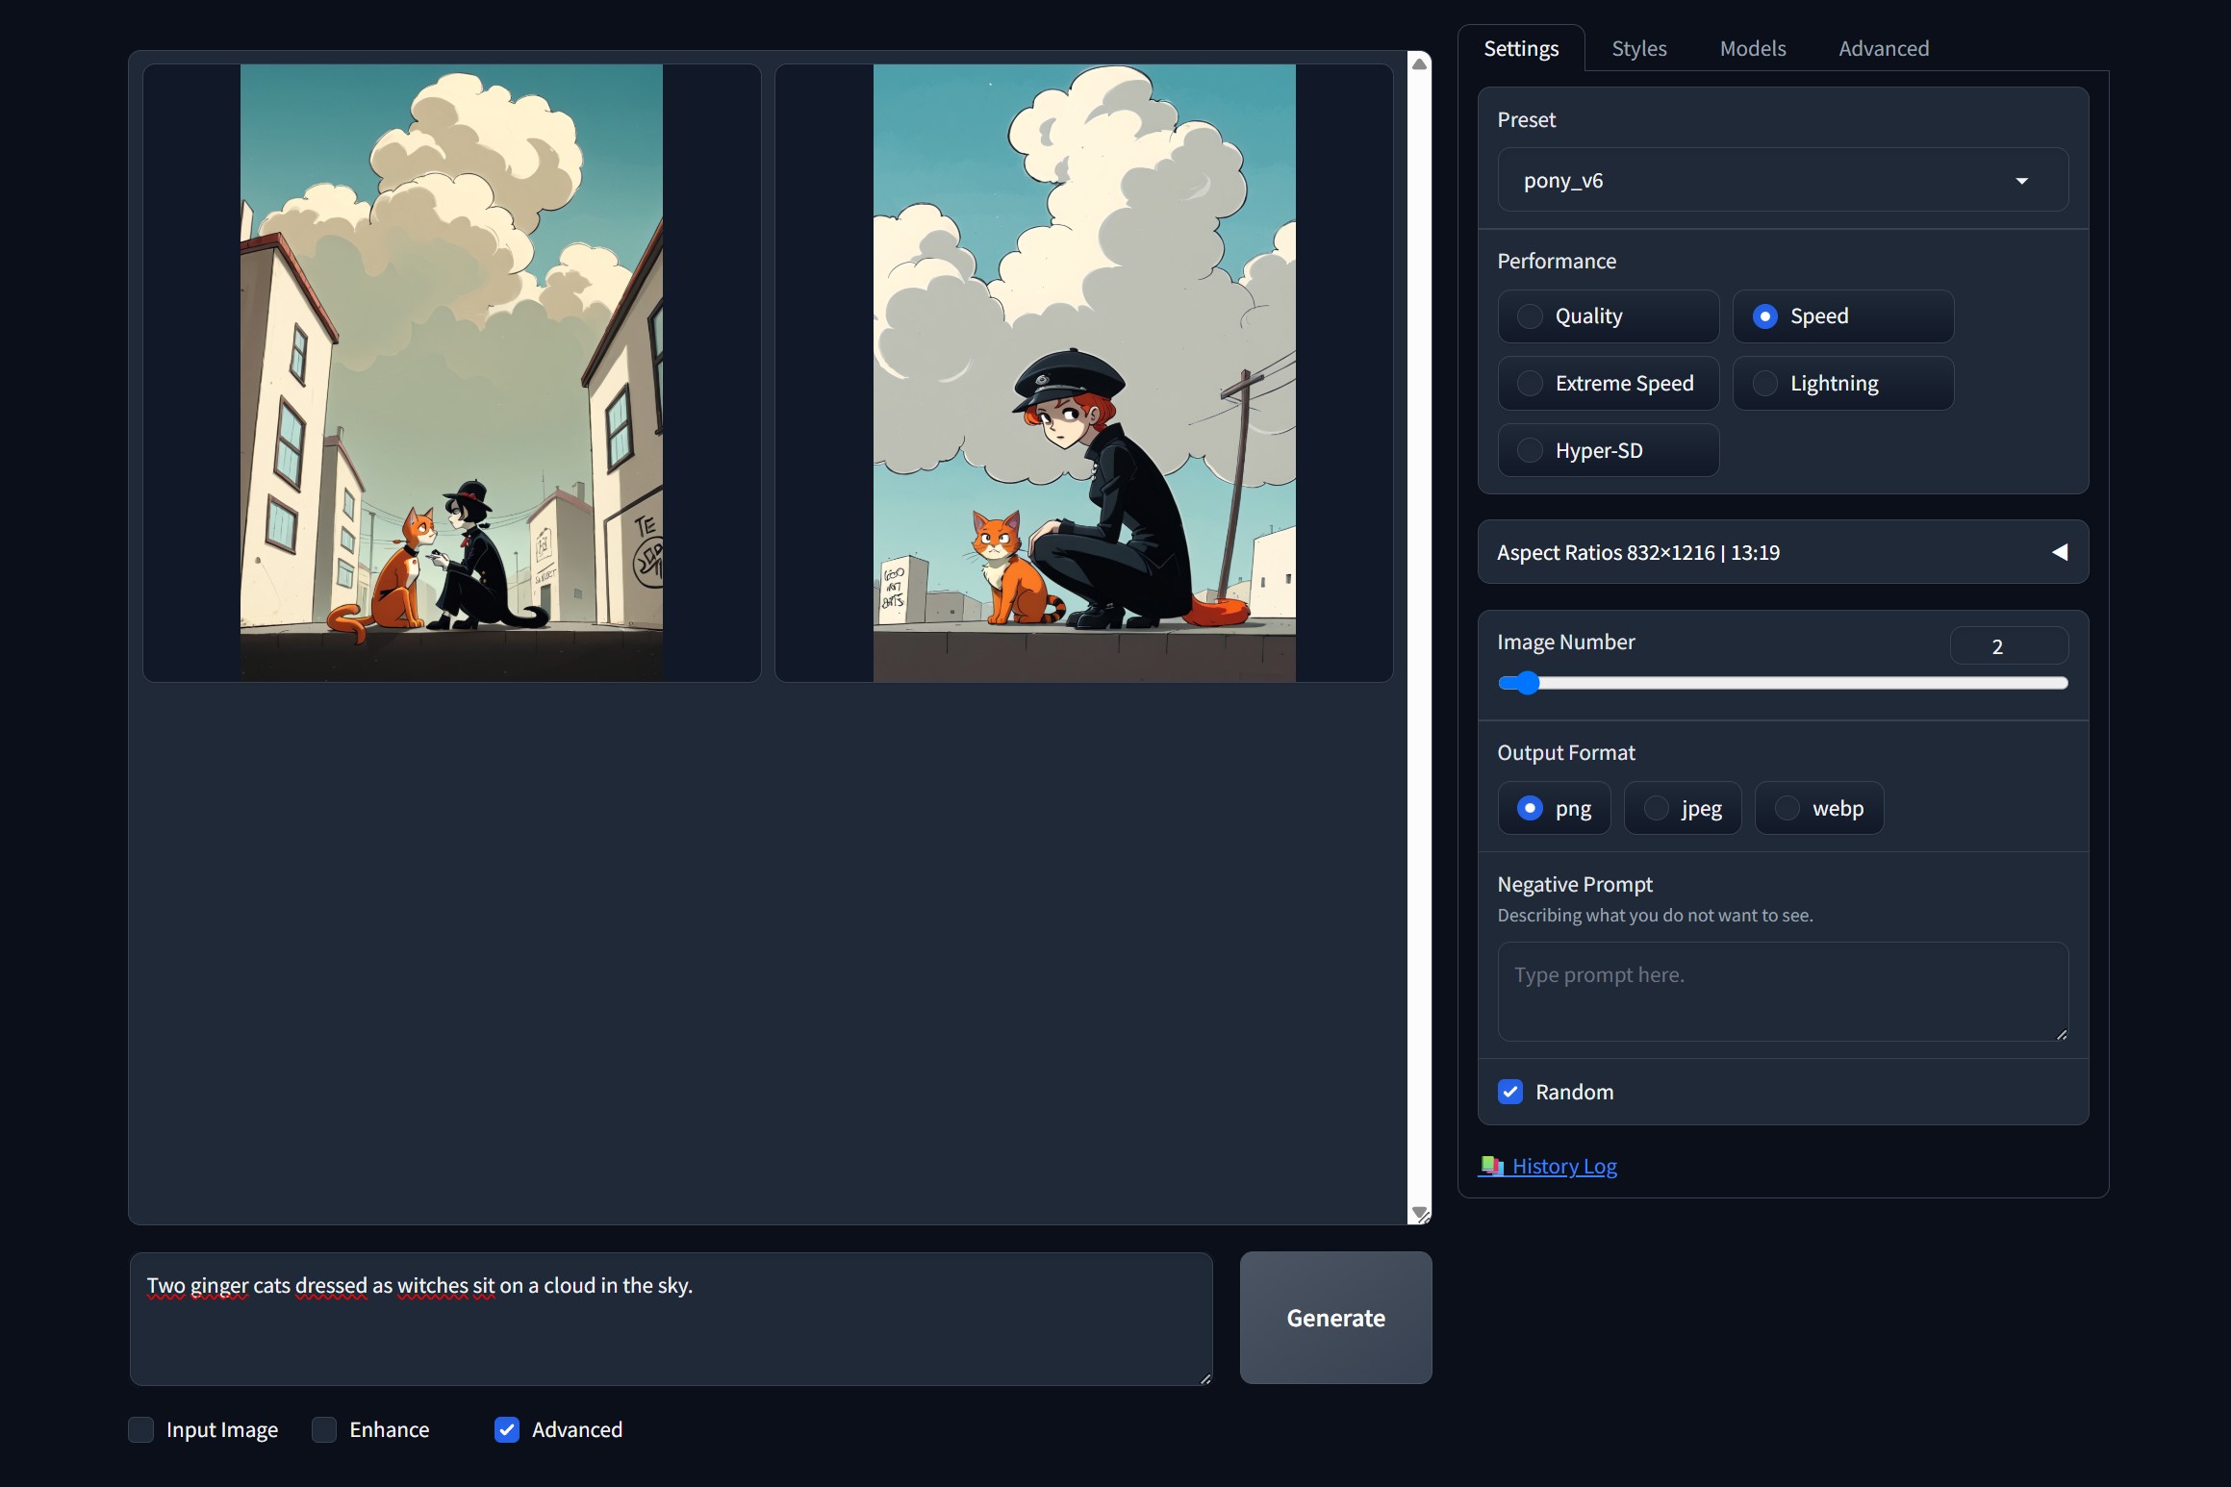Click the gallery scroll-up arrow
Viewport: 2231px width, 1487px height.
1419,64
